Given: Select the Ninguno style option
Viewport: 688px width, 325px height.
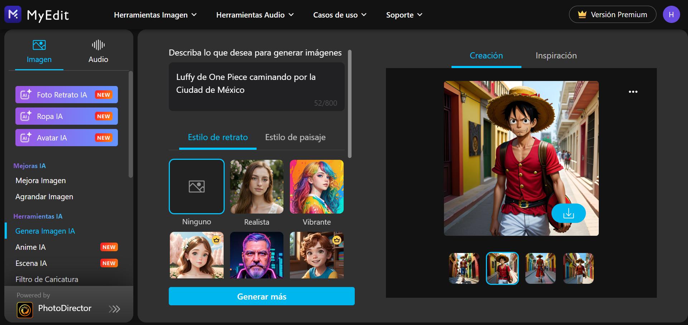Looking at the screenshot, I should click(196, 186).
